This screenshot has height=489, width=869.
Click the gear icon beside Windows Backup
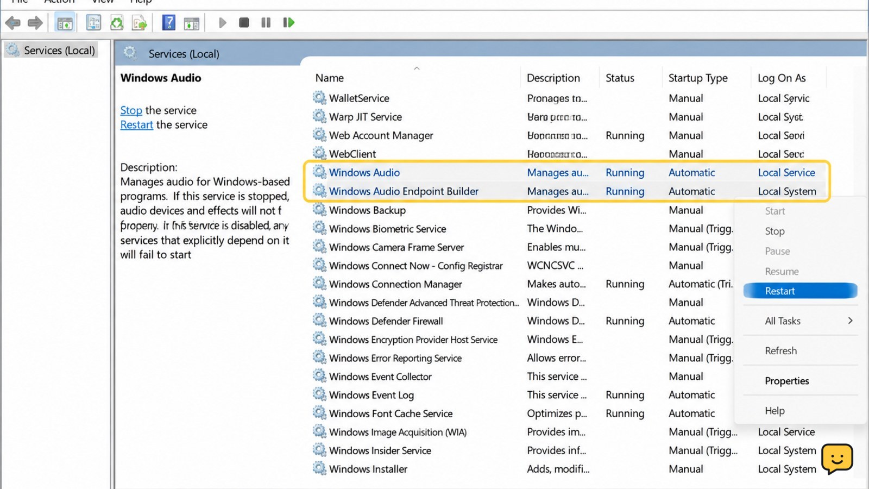(x=319, y=210)
